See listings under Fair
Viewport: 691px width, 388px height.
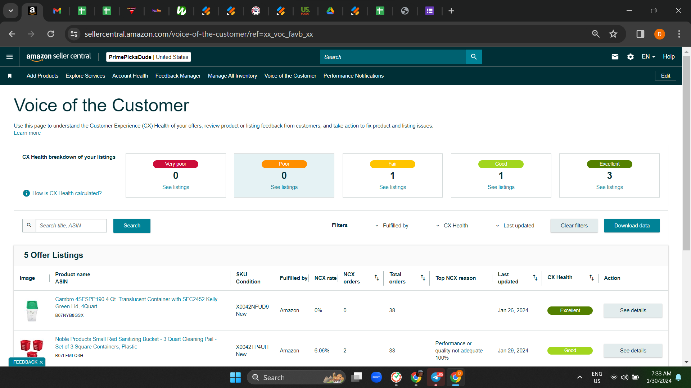[393, 187]
